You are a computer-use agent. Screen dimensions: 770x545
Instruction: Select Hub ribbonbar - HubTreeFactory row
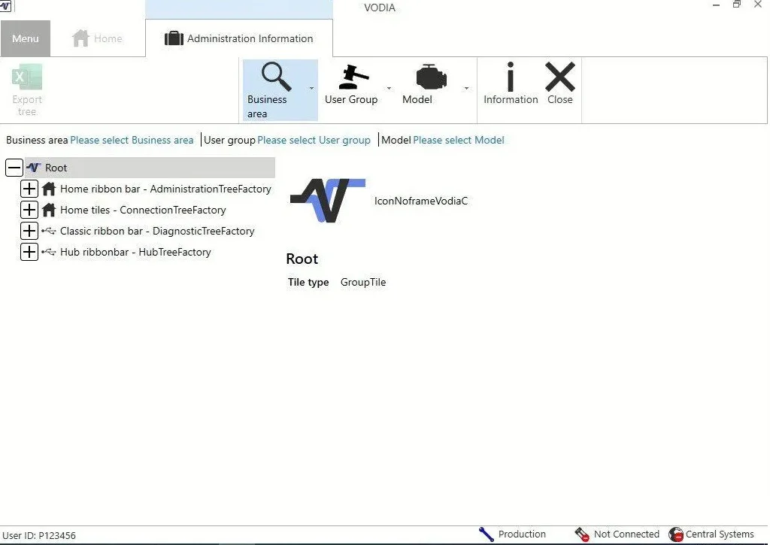click(x=135, y=252)
